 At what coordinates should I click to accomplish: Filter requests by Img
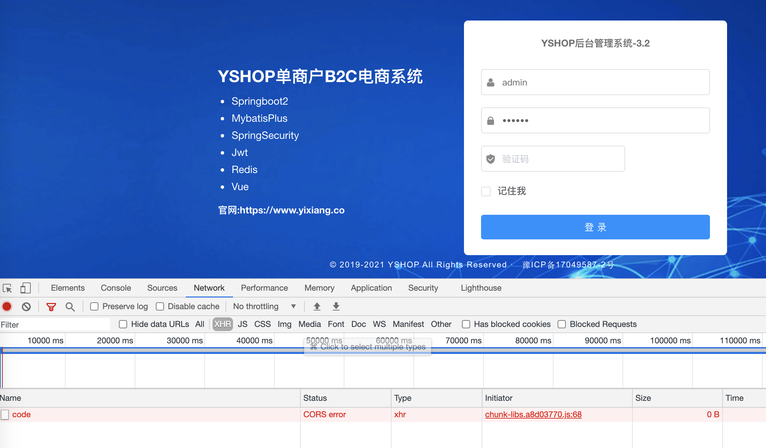[284, 324]
